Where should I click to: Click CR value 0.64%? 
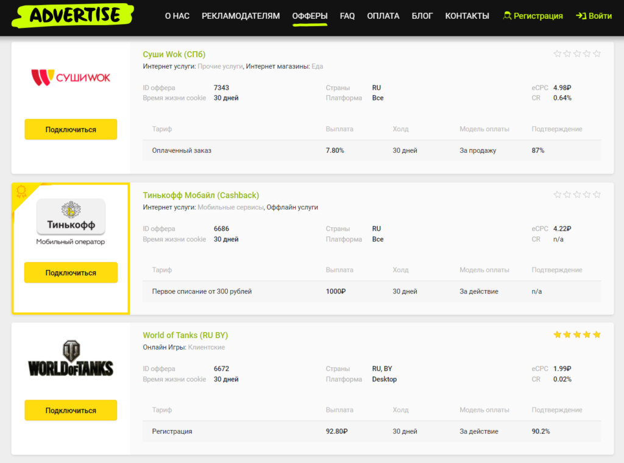562,98
